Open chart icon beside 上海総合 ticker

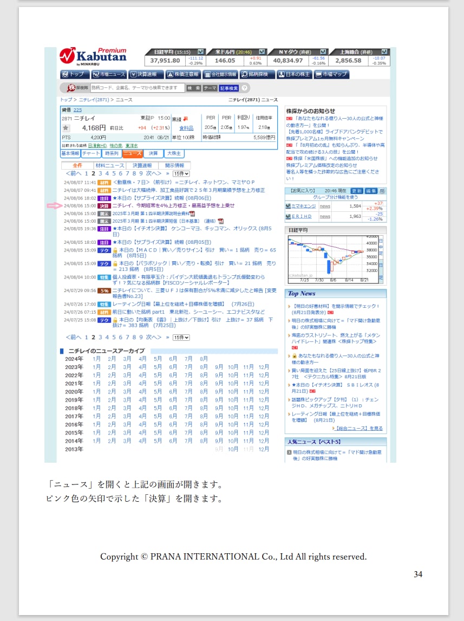384,52
